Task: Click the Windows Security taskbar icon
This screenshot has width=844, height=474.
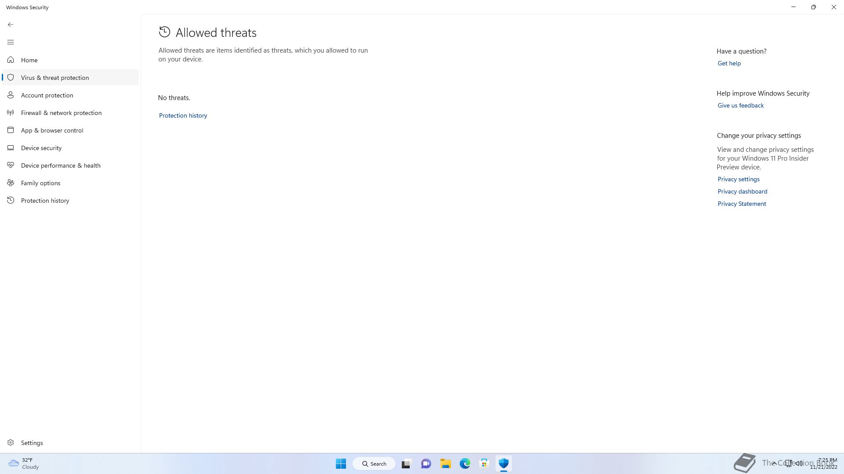Action: click(x=504, y=463)
